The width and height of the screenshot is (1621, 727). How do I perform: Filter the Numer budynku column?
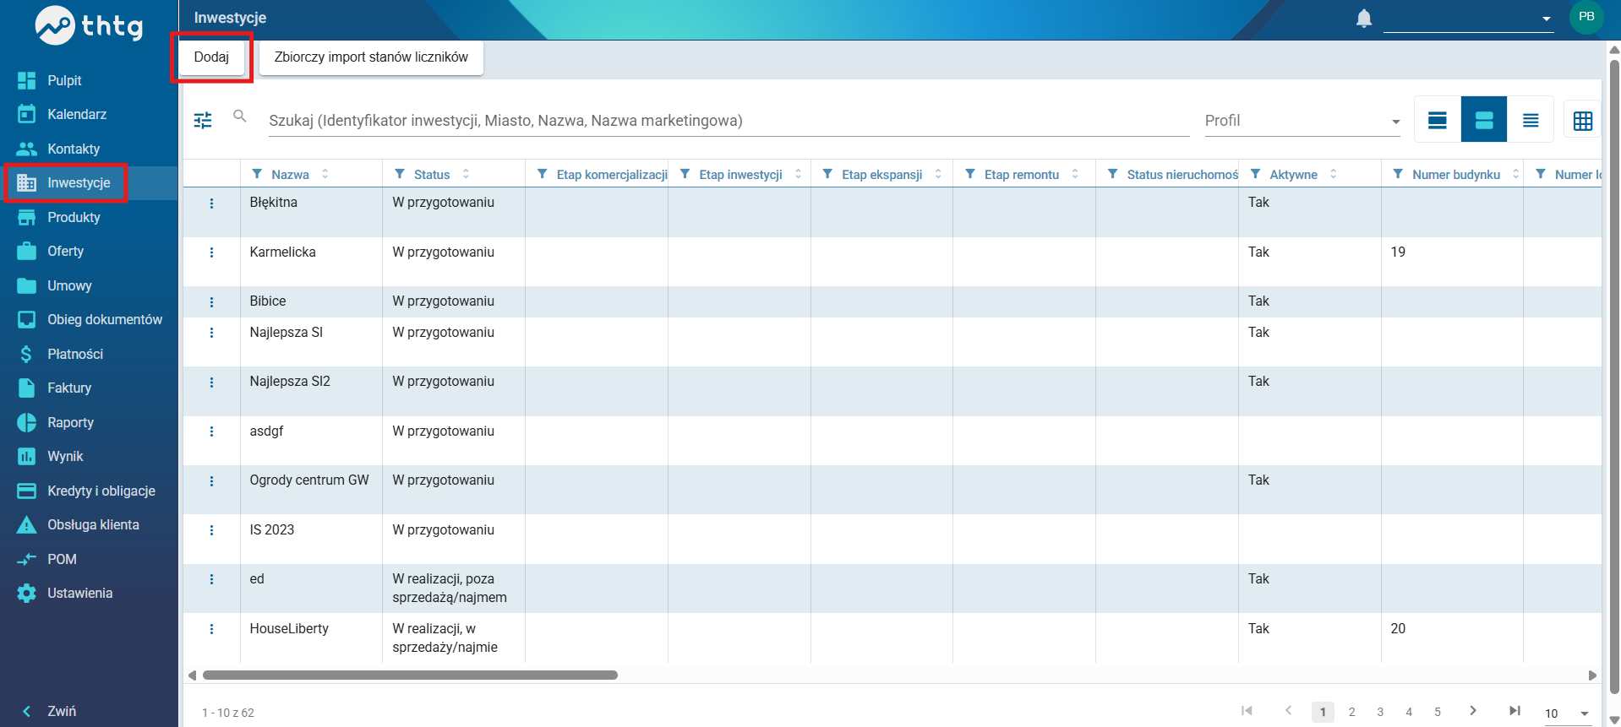[1398, 174]
